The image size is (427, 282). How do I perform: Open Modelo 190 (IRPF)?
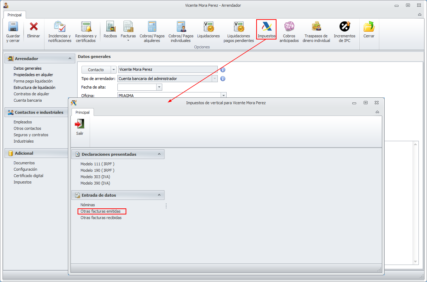97,170
